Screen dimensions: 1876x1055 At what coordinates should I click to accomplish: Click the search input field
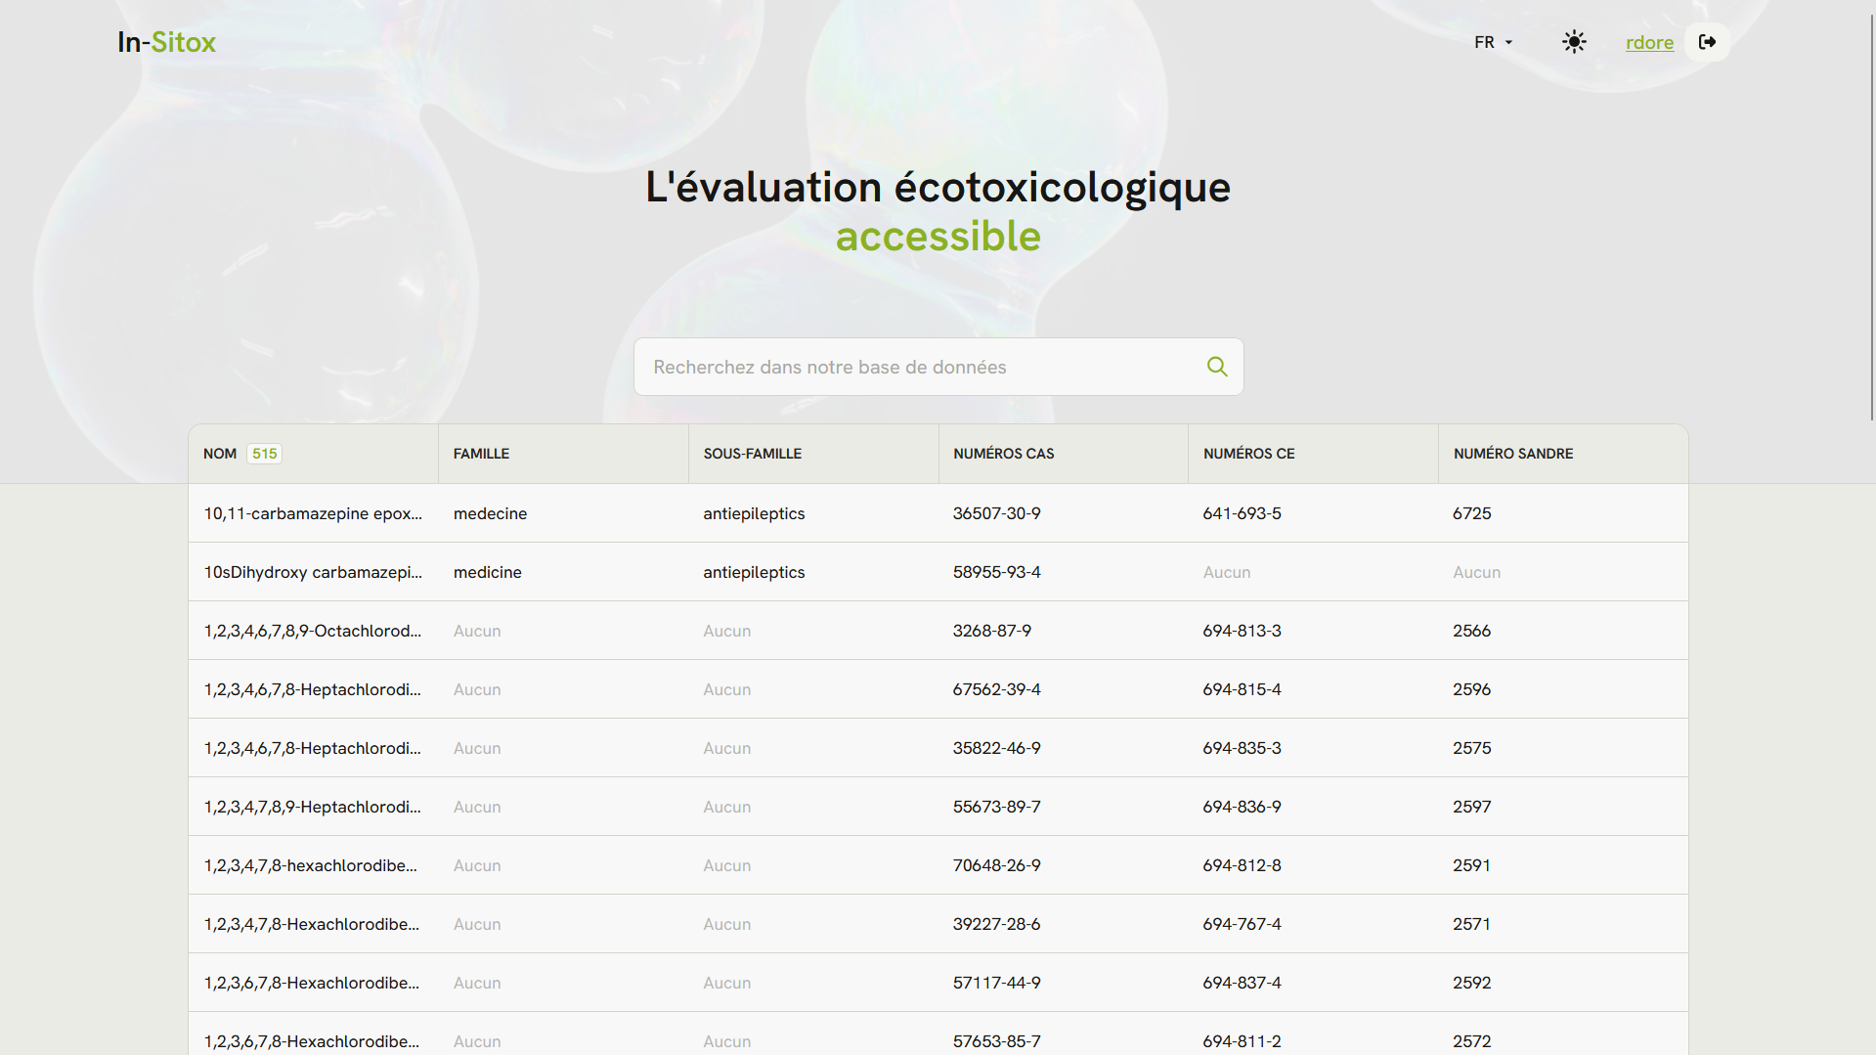919,366
